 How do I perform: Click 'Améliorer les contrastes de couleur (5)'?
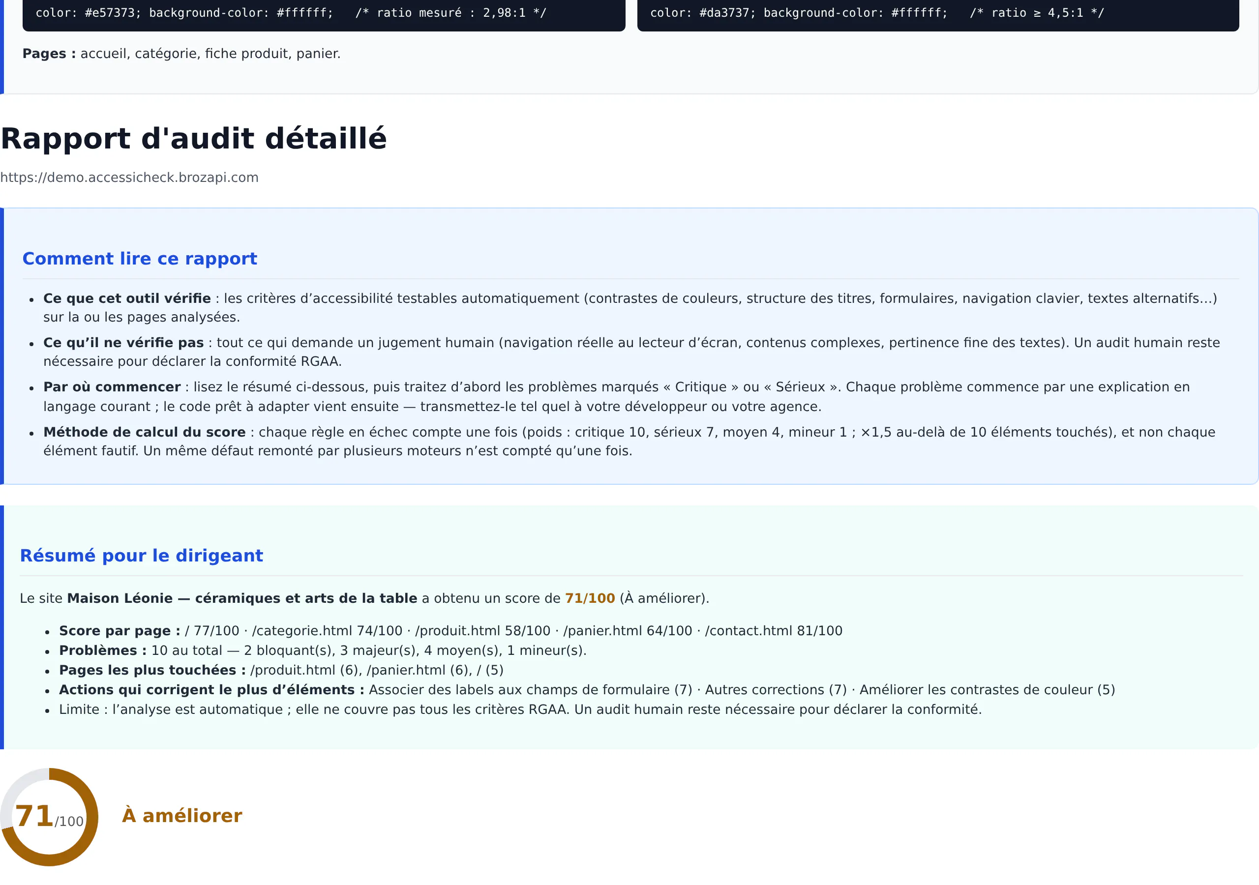pyautogui.click(x=987, y=690)
